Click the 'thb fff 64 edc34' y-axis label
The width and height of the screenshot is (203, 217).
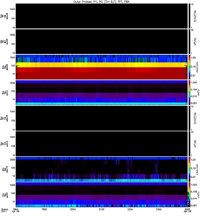click(4, 16)
